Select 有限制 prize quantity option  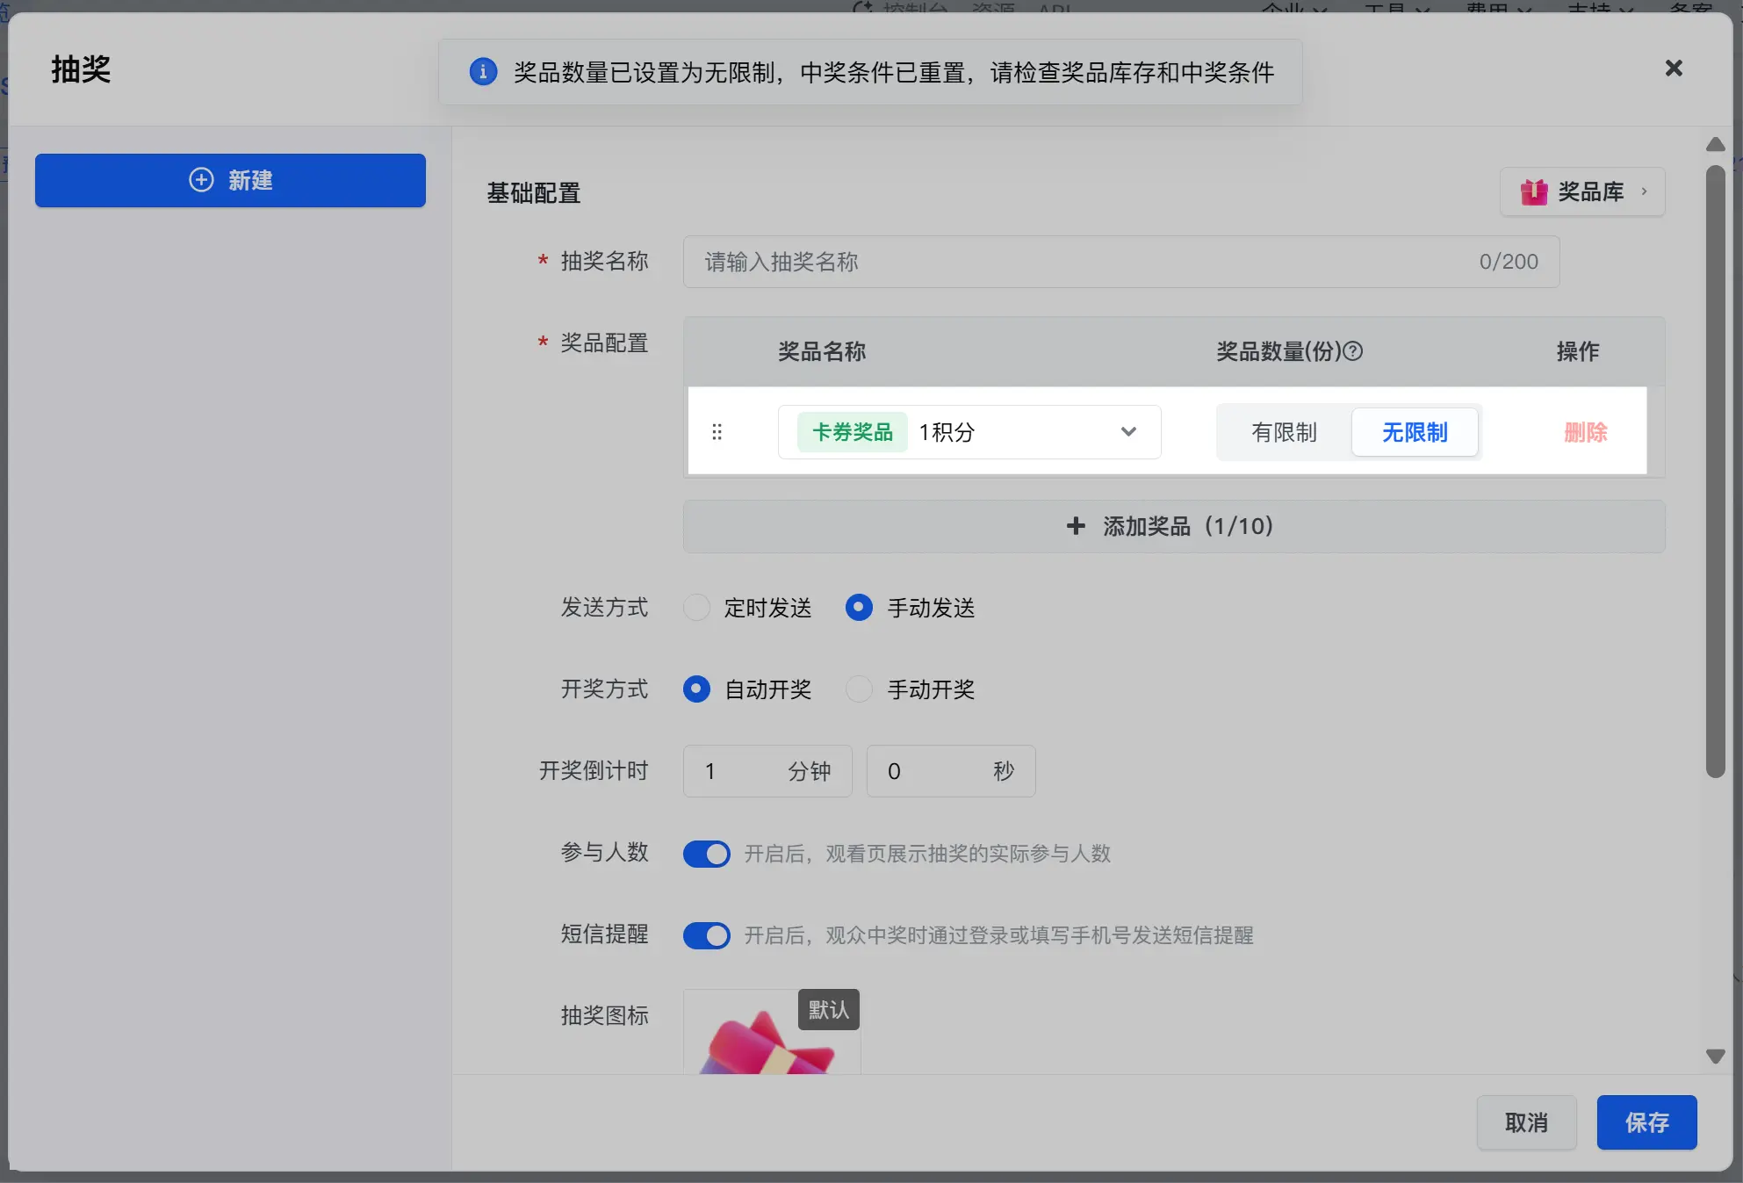point(1284,432)
